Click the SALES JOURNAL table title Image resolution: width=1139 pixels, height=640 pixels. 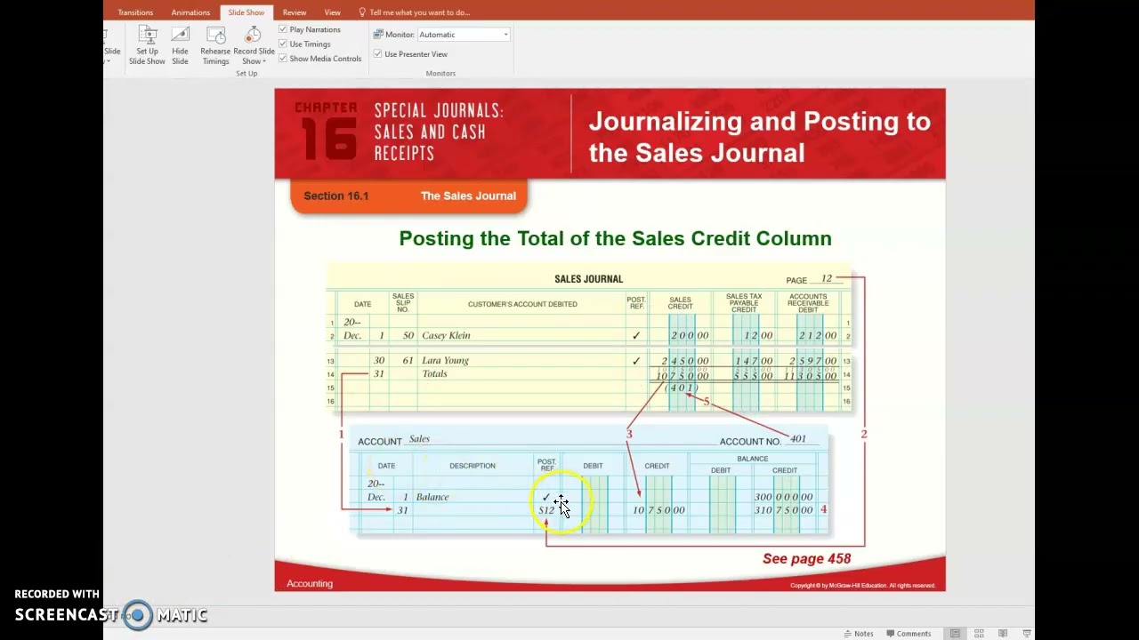pyautogui.click(x=588, y=279)
